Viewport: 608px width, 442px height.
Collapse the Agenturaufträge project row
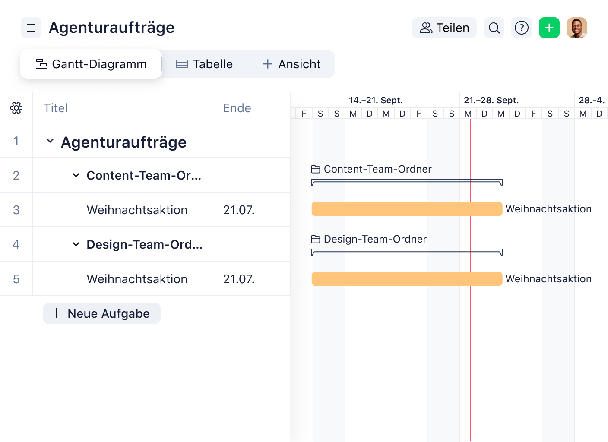[50, 141]
